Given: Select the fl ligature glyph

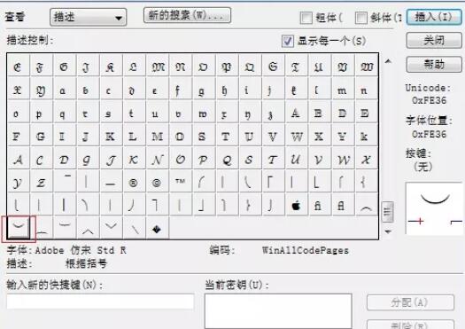Looking at the screenshot, I should [x=342, y=205].
